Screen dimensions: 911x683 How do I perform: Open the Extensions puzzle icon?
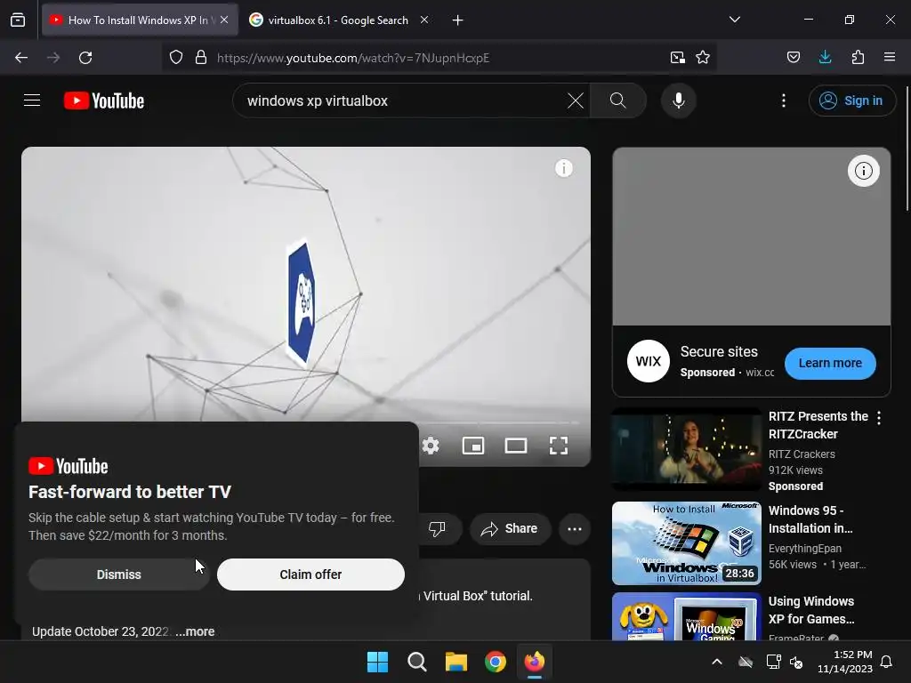pyautogui.click(x=858, y=58)
